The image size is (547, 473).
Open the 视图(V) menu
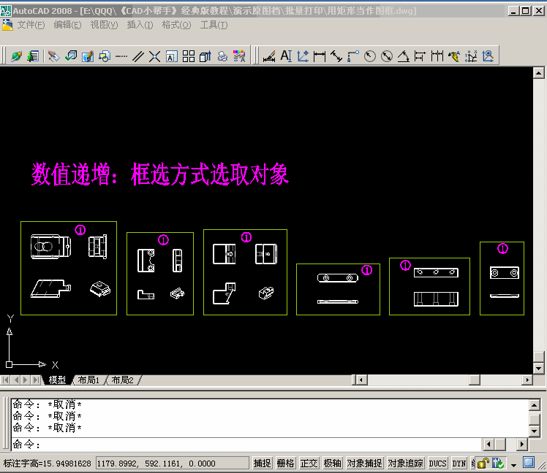pyautogui.click(x=105, y=25)
